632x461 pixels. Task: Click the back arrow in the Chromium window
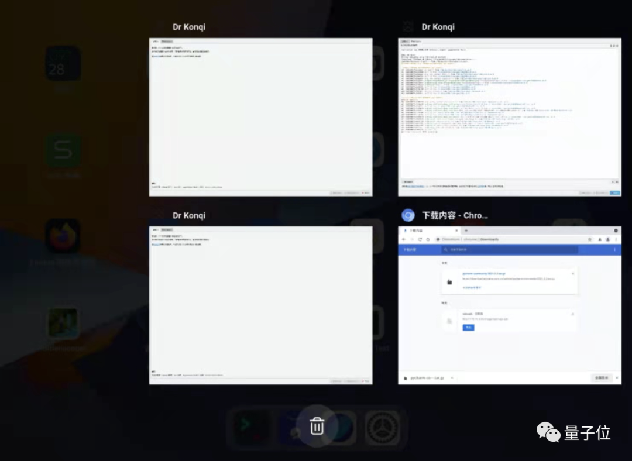click(x=404, y=239)
